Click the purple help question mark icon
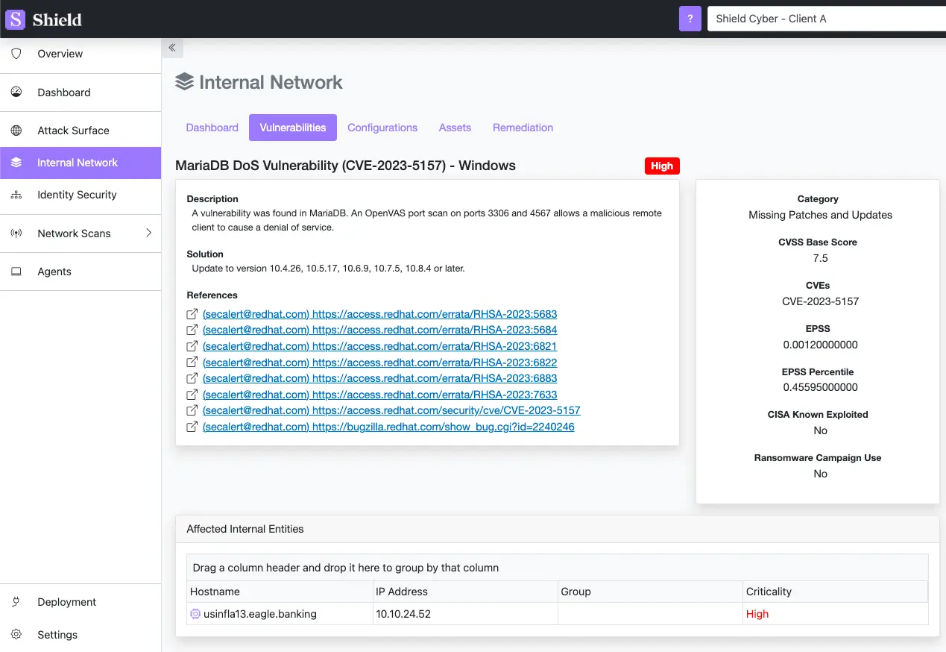 [690, 18]
